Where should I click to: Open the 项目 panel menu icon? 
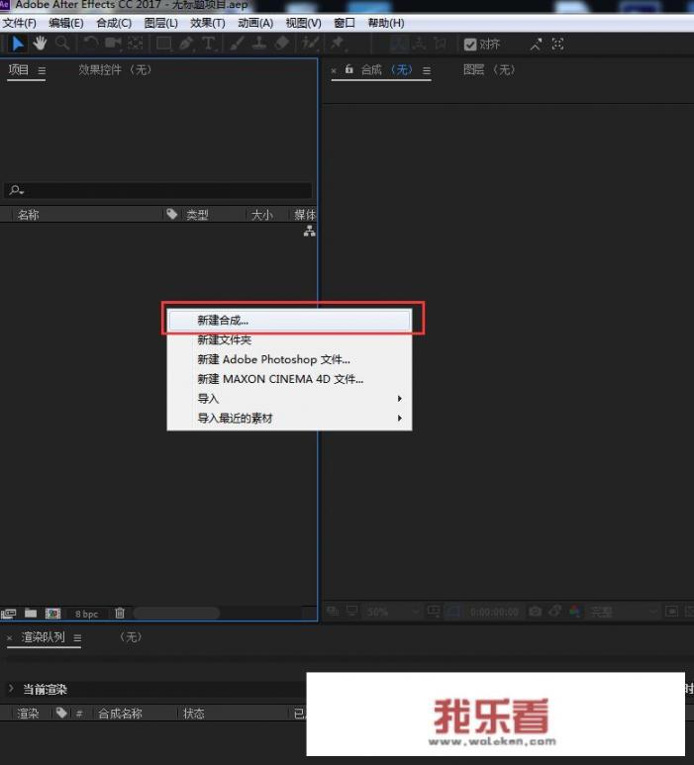(42, 70)
